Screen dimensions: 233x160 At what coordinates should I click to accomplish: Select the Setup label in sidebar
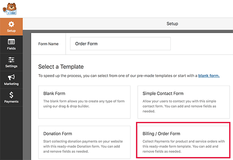tap(11, 31)
